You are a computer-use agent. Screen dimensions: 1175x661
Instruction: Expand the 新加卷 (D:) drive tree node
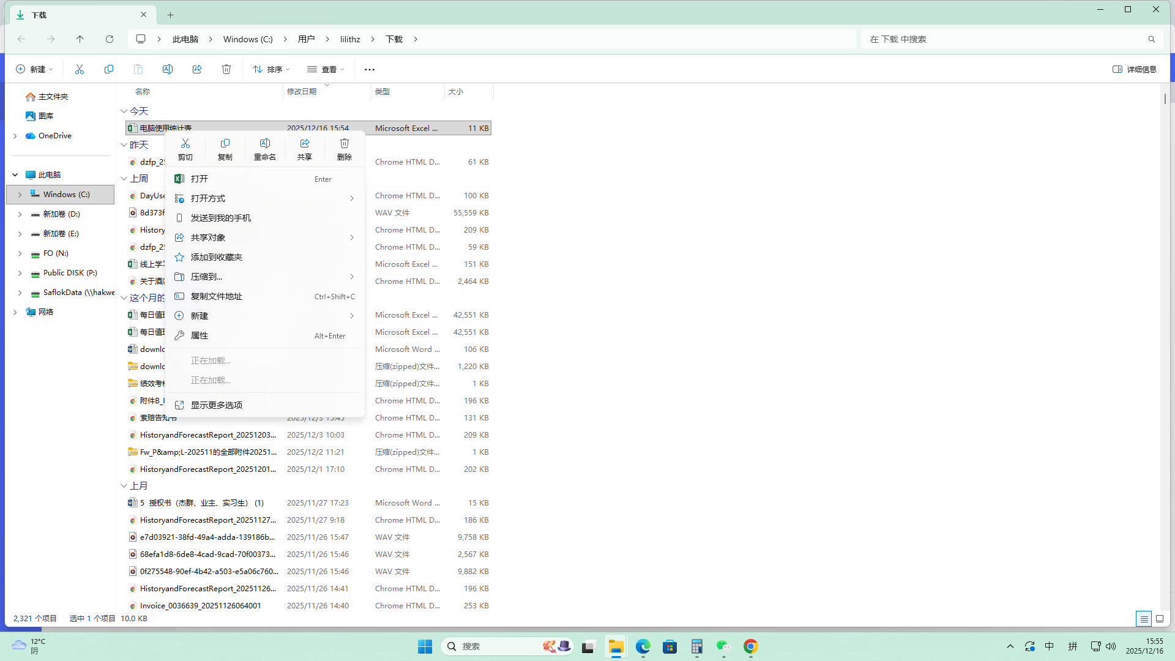tap(20, 214)
